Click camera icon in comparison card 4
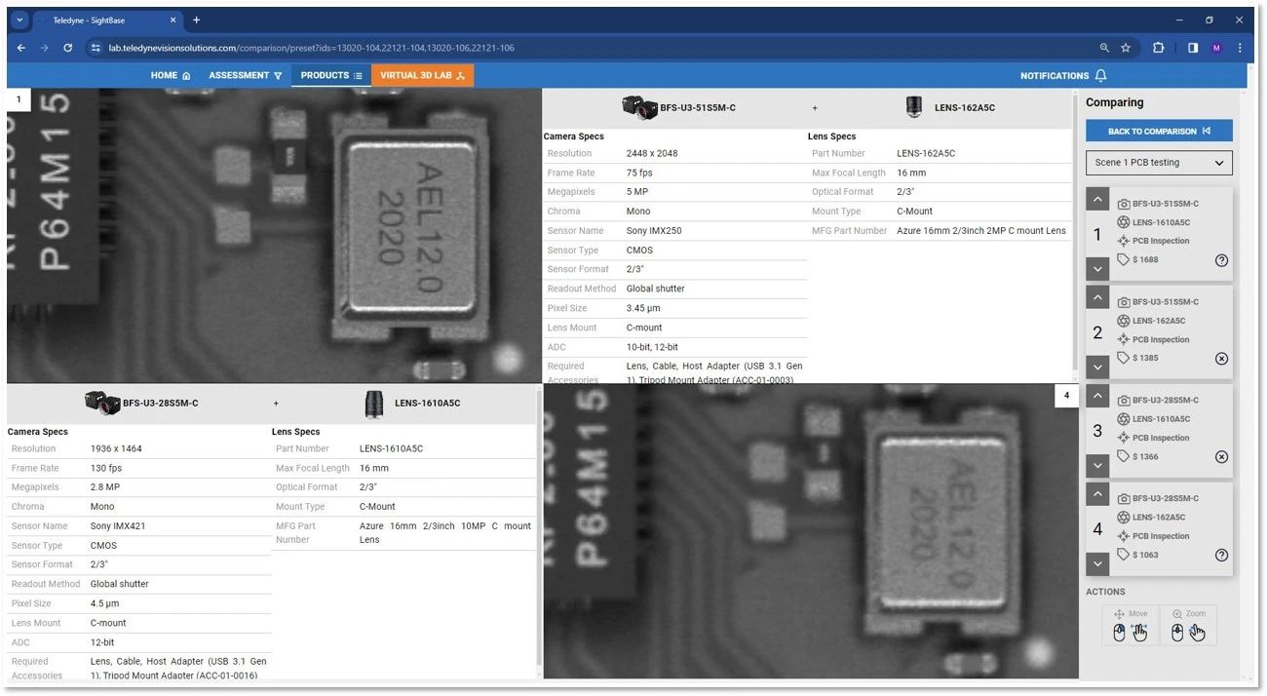This screenshot has width=1267, height=696. (1124, 499)
